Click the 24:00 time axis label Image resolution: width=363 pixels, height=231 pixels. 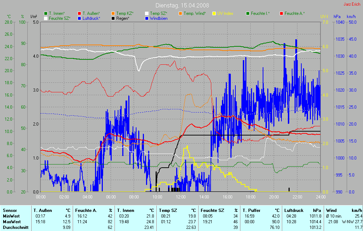[x=320, y=197]
